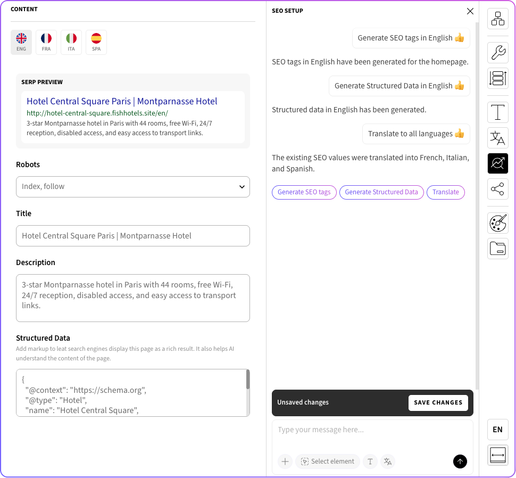Click the small T text icon in chat bar
This screenshot has height=478, width=516.
(370, 461)
